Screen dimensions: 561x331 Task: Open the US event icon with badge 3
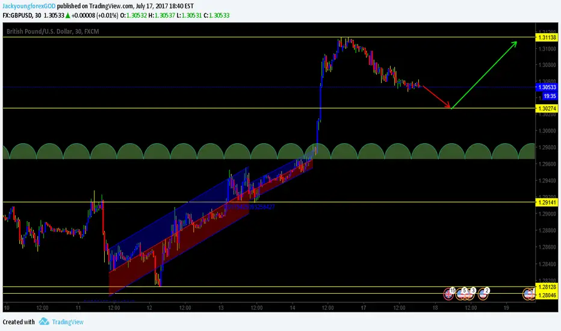pos(470,294)
